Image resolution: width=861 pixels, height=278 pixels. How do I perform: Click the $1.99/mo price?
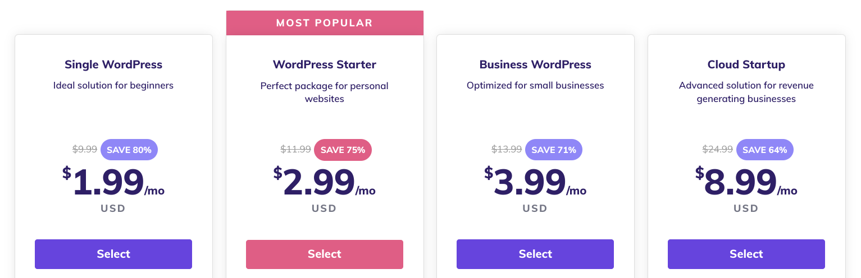click(113, 182)
